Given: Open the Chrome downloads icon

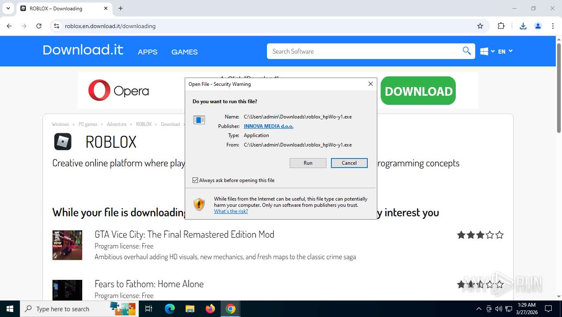Looking at the screenshot, I should 523,26.
